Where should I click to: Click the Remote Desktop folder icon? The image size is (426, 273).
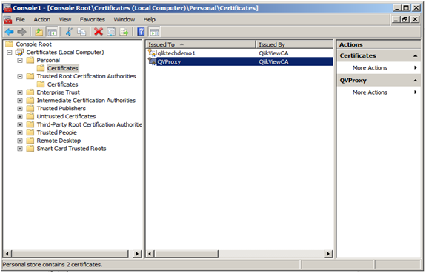30,141
